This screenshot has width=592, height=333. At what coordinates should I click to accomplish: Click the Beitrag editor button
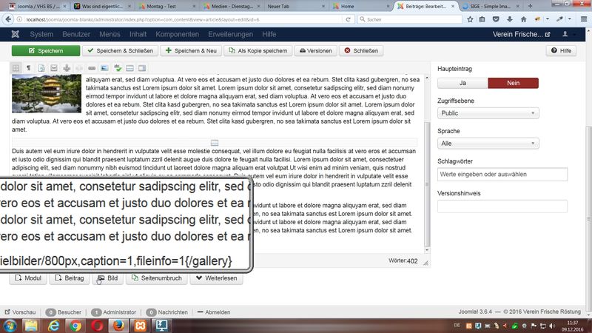coord(70,278)
